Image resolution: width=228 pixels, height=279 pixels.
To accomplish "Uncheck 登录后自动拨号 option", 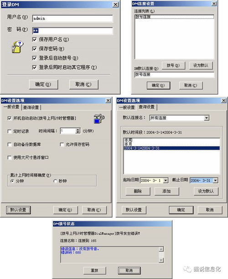I will point(35,58).
